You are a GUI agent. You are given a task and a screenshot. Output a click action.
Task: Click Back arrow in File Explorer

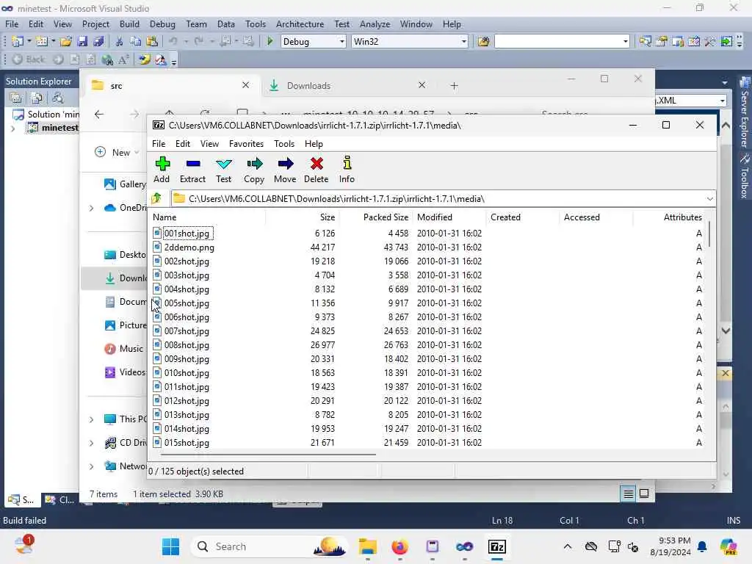click(x=99, y=114)
